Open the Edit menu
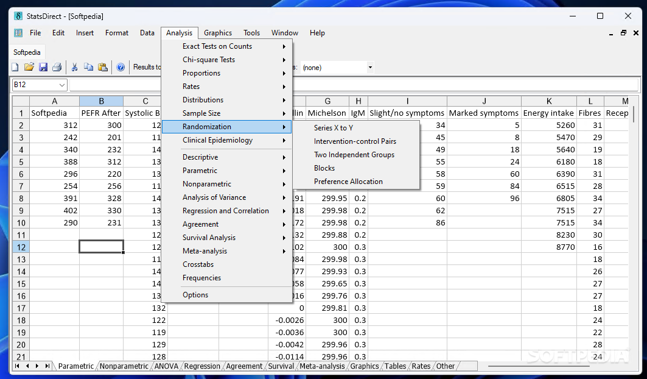The height and width of the screenshot is (379, 647). (x=58, y=33)
